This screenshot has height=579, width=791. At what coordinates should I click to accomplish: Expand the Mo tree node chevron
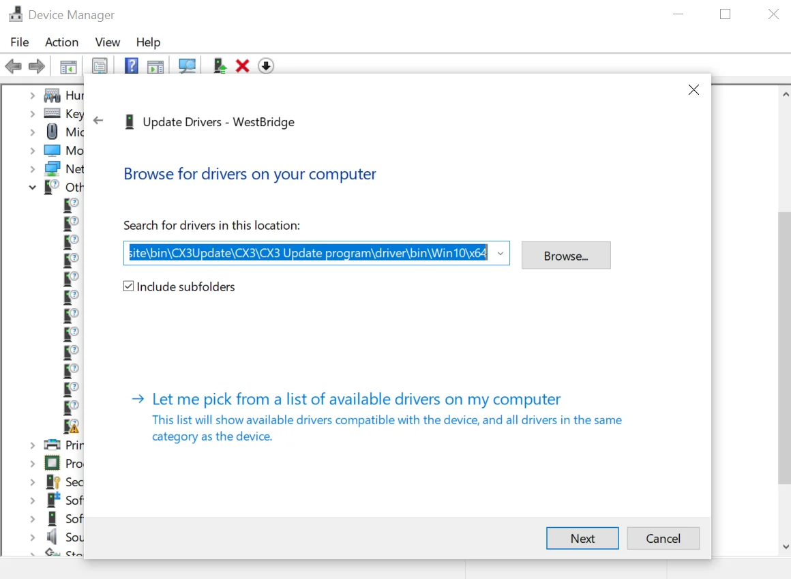[32, 151]
